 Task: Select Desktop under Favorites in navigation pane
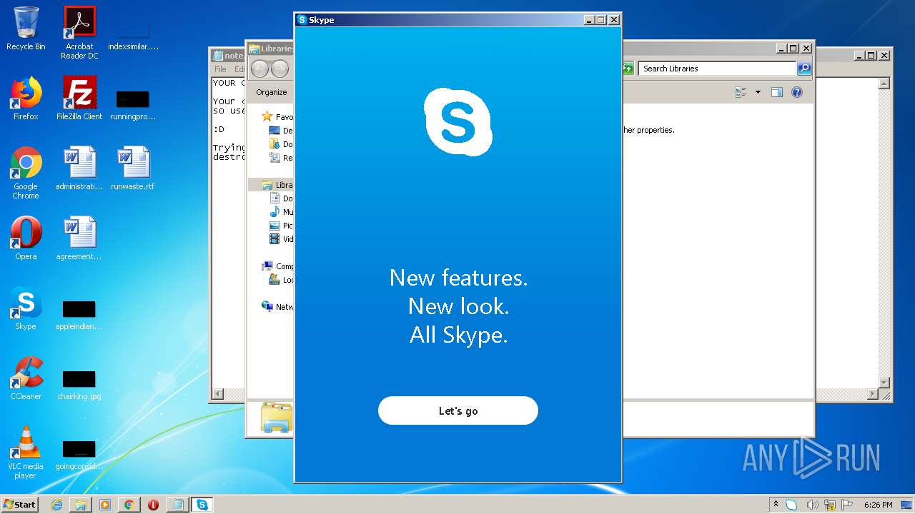[281, 131]
